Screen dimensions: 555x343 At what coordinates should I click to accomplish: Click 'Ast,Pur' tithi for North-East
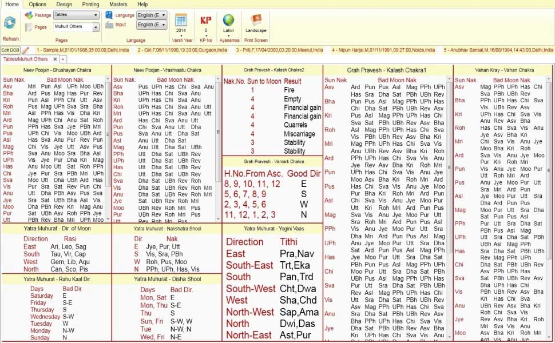click(x=295, y=335)
